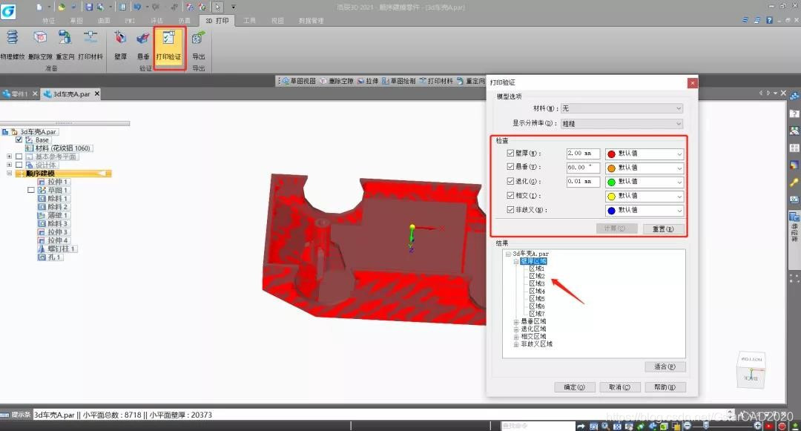Click the 重置(R) reset button

[662, 228]
